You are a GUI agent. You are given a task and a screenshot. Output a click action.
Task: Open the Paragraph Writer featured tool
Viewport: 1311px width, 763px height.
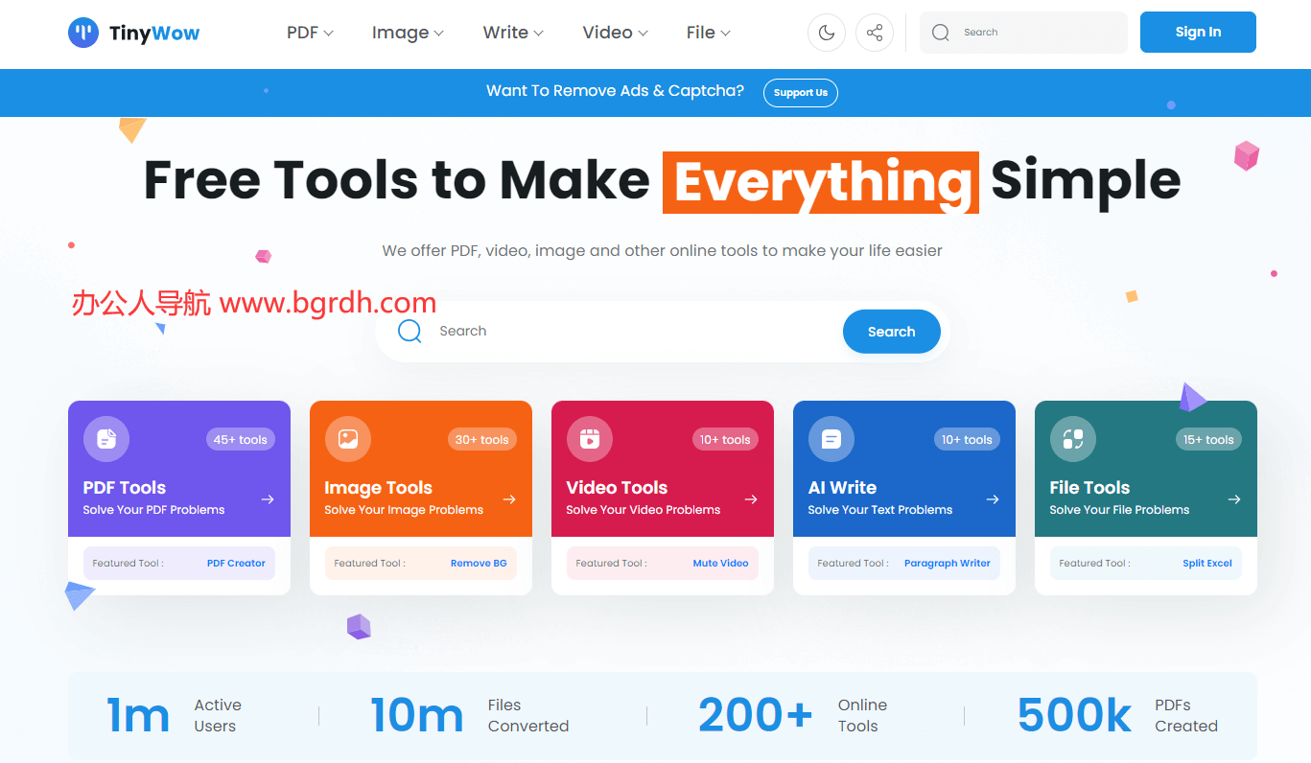[947, 564]
